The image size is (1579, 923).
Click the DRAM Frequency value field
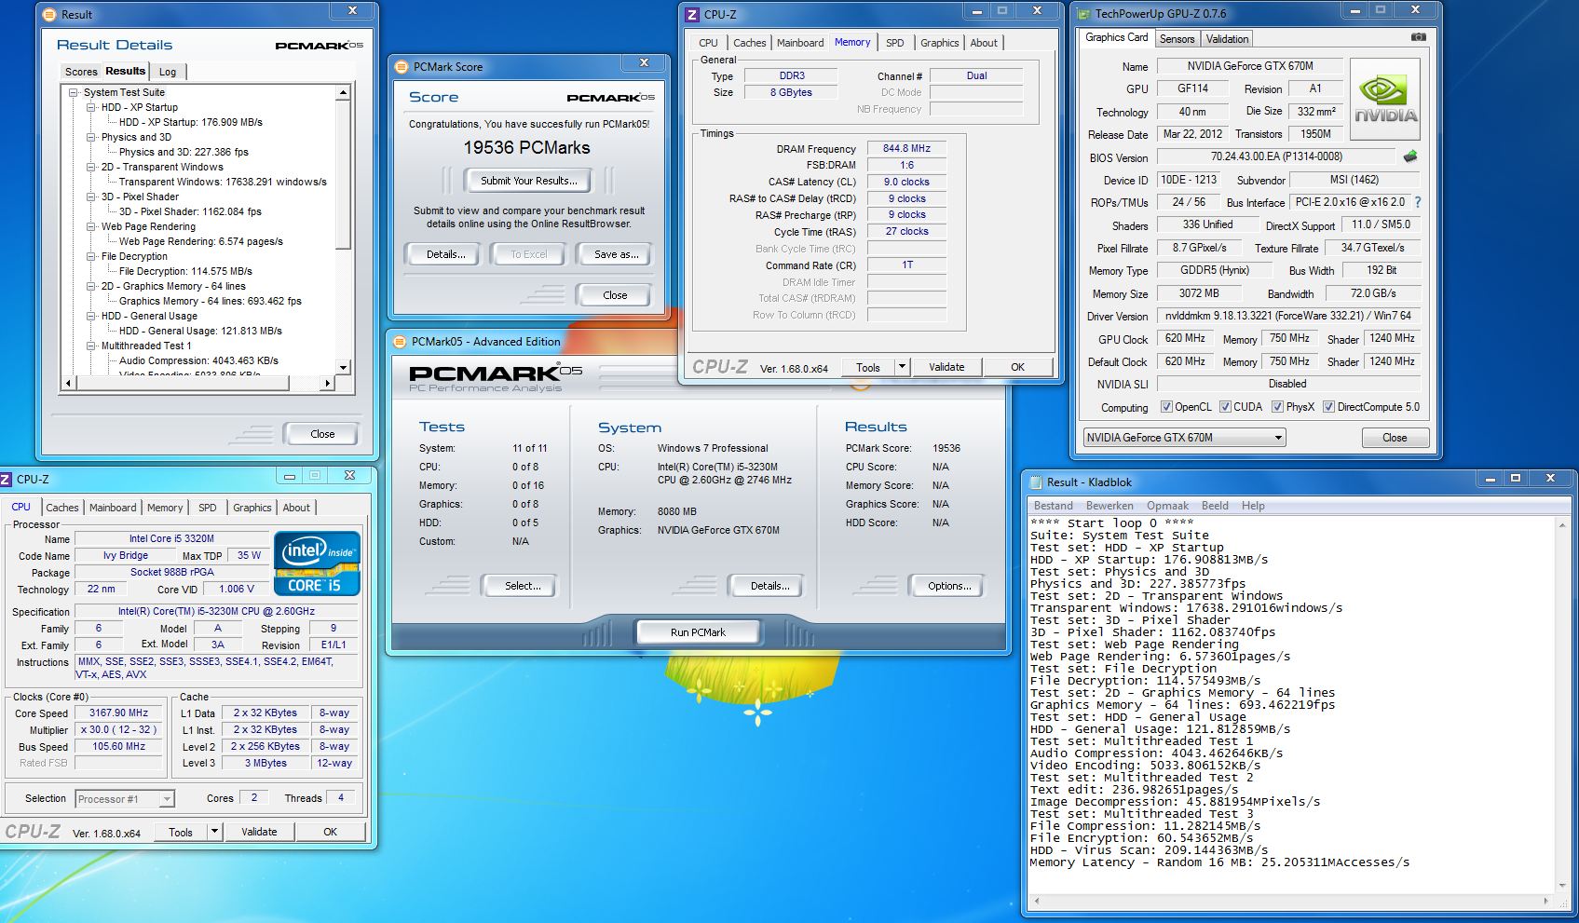[x=906, y=149]
